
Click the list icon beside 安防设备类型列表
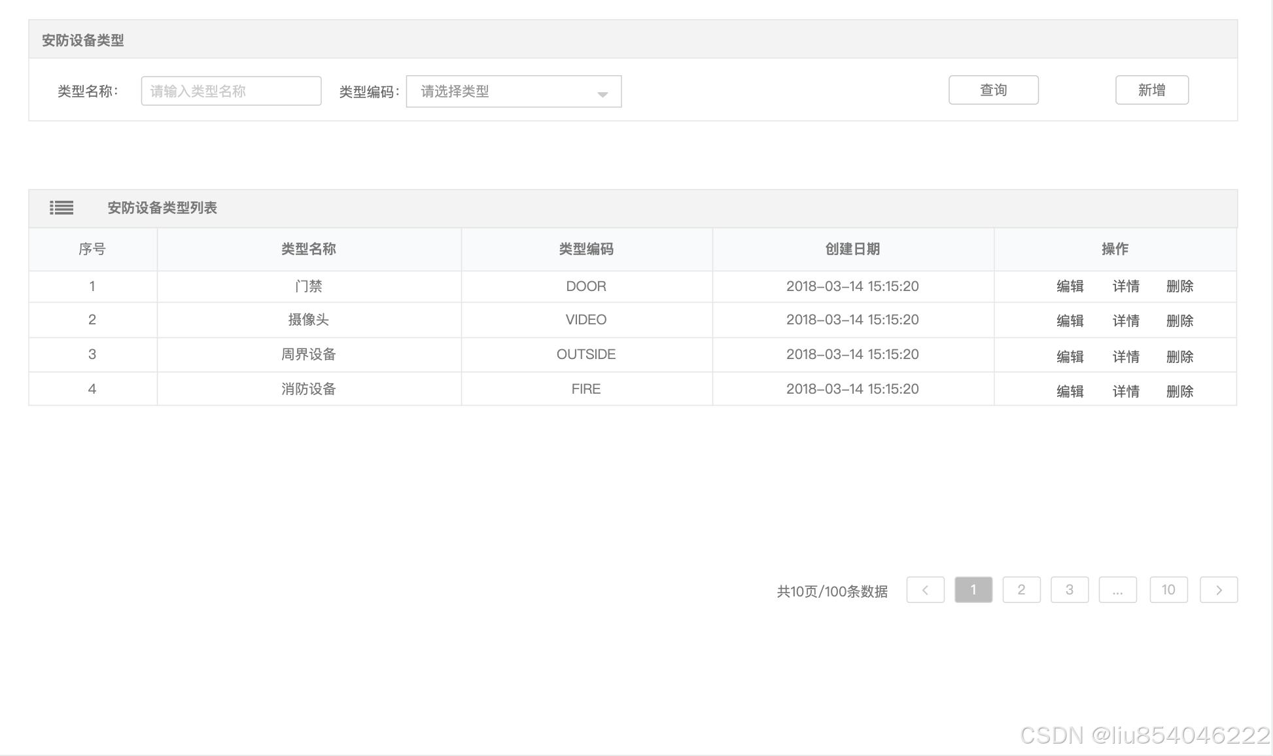tap(61, 208)
